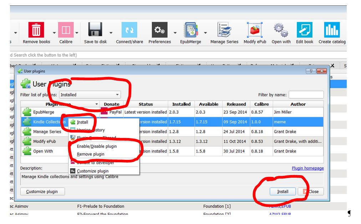Click the Create catalog chart icon
Screen dimensions: 361x224
point(332,30)
